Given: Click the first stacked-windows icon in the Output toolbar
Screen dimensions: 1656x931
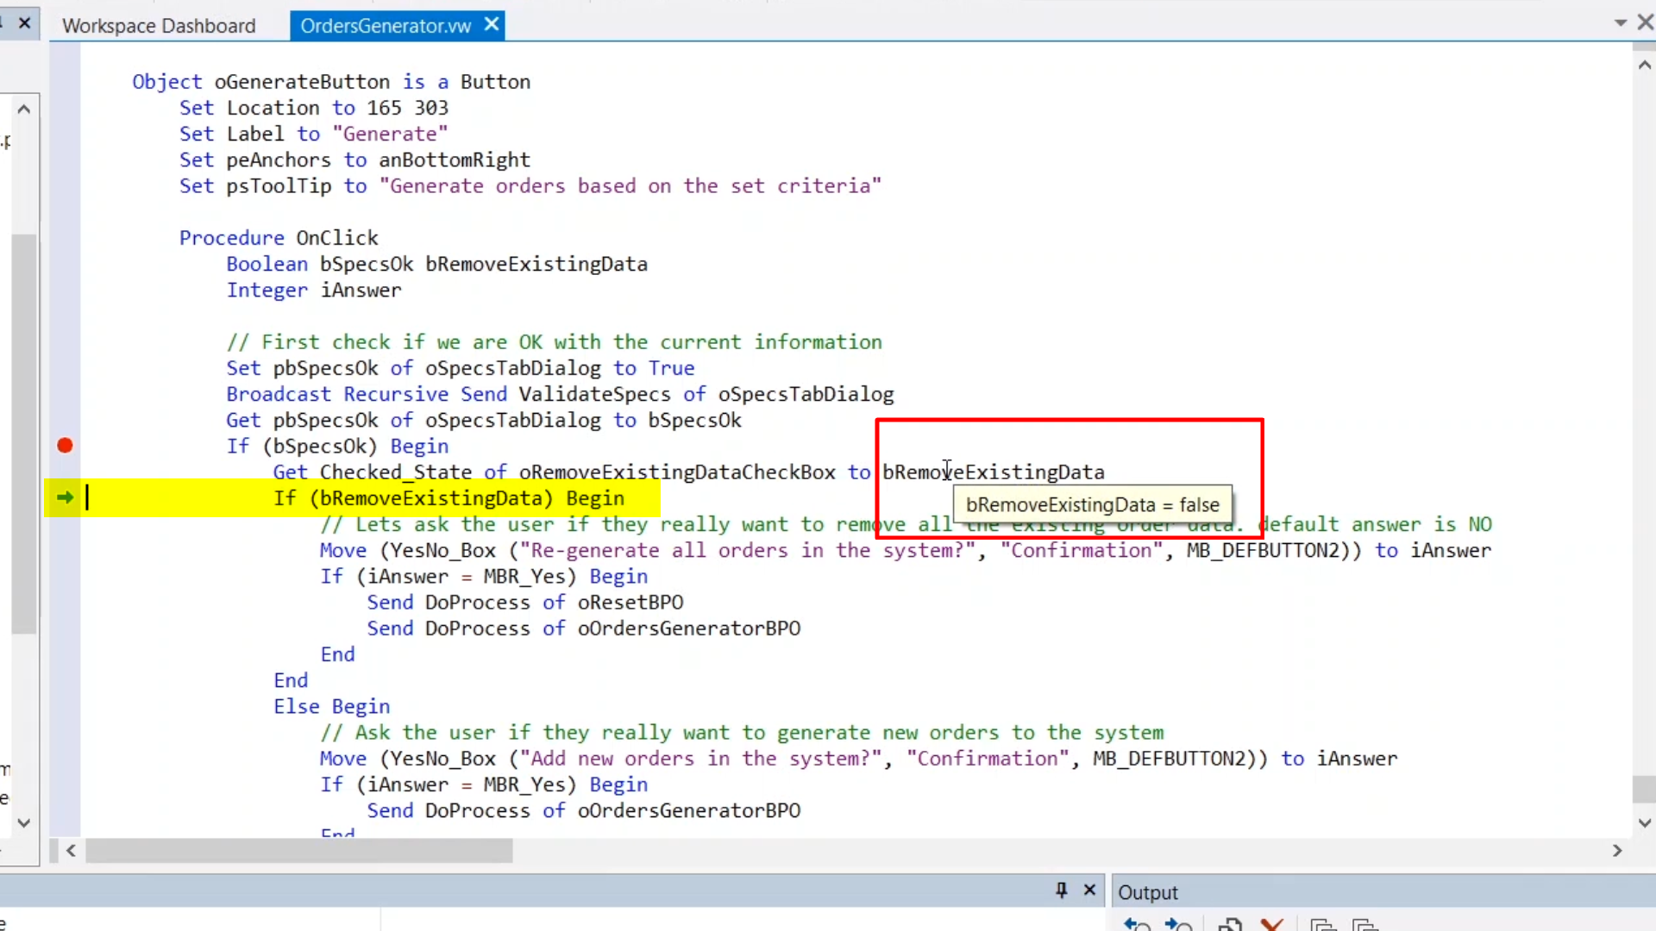Looking at the screenshot, I should pos(1322,925).
